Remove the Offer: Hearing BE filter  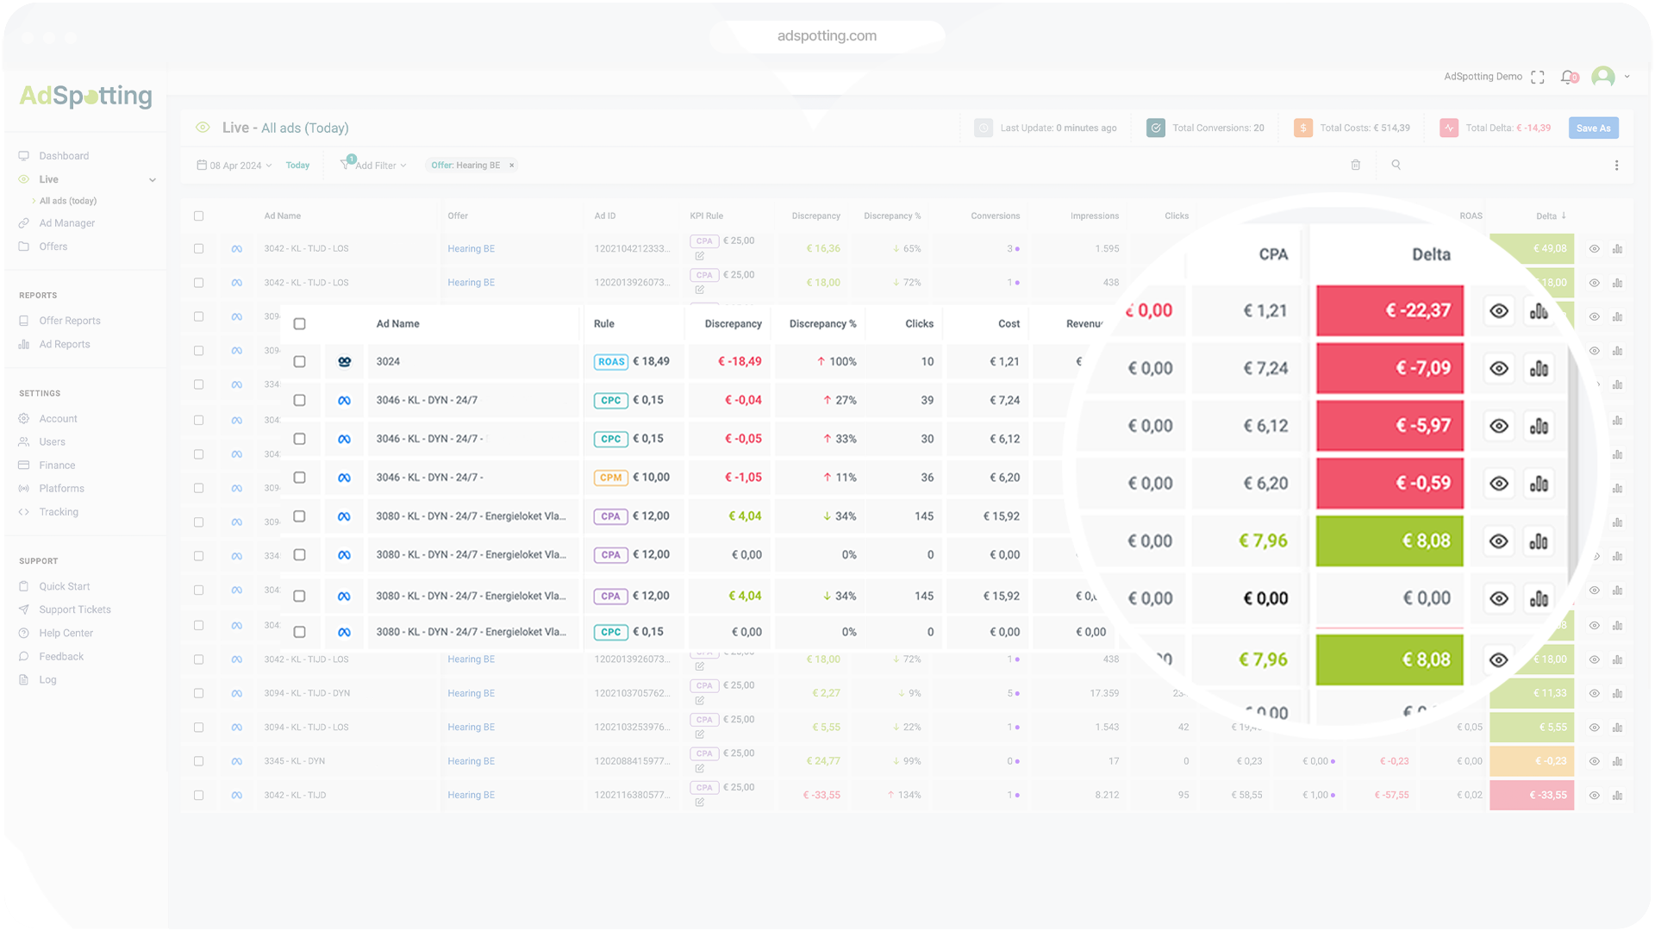point(512,166)
